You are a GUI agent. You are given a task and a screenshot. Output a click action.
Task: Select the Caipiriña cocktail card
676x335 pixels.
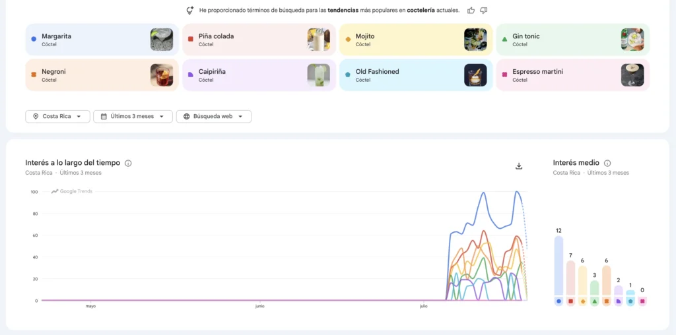(x=259, y=75)
